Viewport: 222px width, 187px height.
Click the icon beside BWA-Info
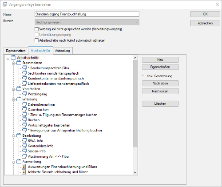(24, 141)
